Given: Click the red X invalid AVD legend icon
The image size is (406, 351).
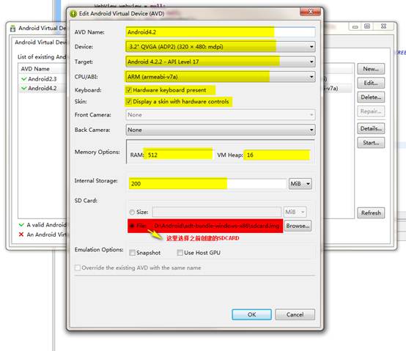Looking at the screenshot, I should click(x=21, y=234).
